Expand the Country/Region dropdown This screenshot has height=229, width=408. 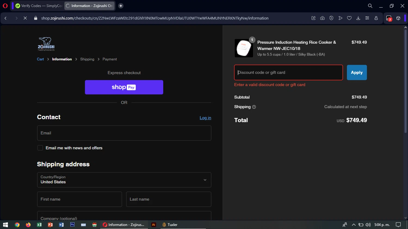[x=124, y=180]
